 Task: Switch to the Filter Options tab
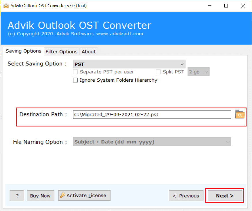tap(61, 52)
